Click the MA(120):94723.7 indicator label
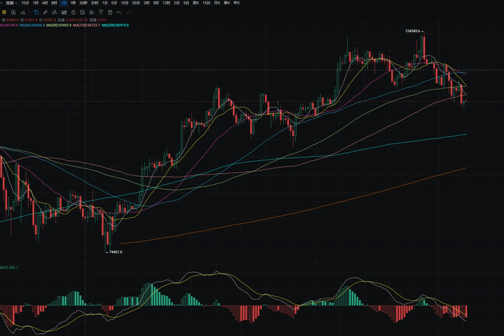 pos(86,25)
